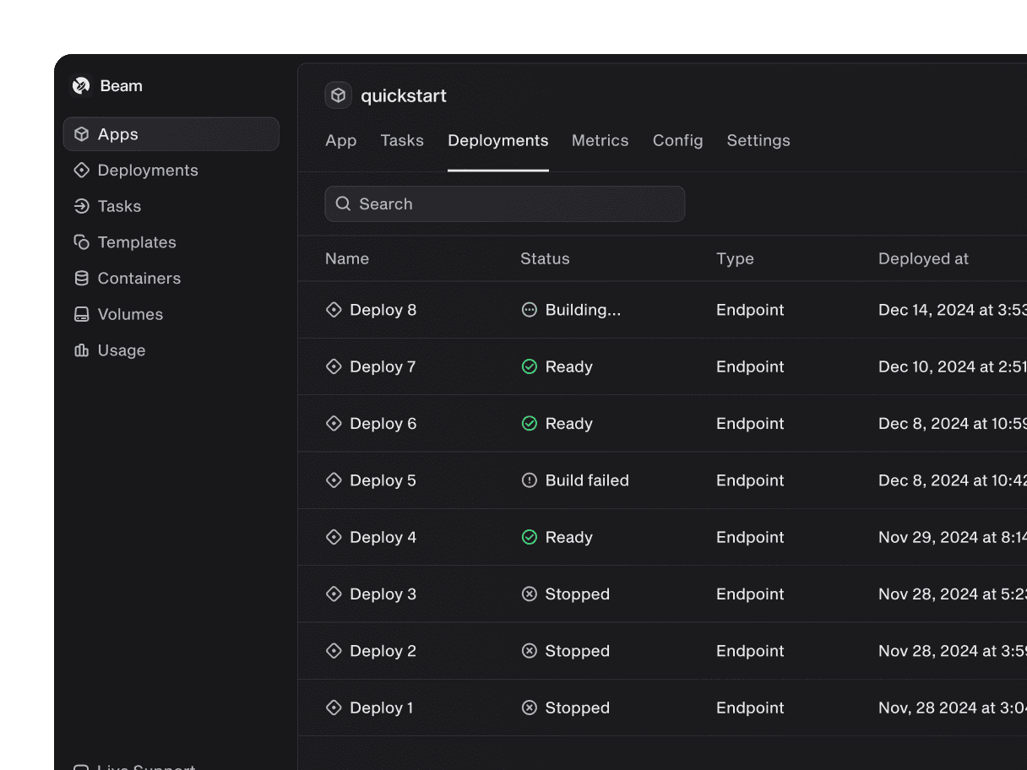Click the Stopped icon for Deploy 3

coord(530,594)
